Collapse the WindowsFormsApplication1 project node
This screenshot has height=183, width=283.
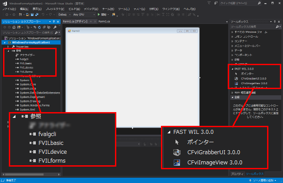(5, 43)
